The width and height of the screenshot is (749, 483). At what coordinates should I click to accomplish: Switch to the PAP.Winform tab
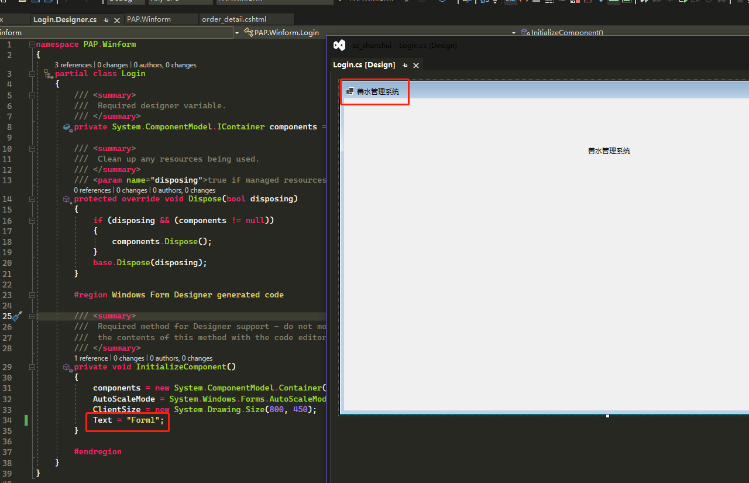point(149,19)
